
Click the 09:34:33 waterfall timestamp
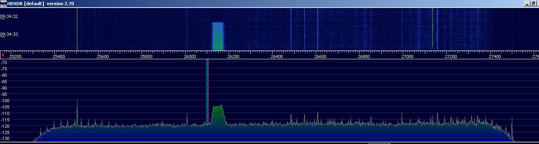pos(9,34)
